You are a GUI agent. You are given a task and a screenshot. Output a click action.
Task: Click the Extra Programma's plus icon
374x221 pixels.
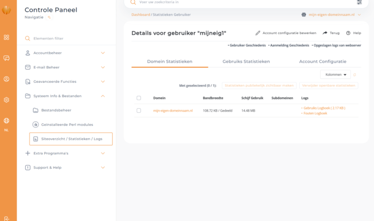(28, 153)
